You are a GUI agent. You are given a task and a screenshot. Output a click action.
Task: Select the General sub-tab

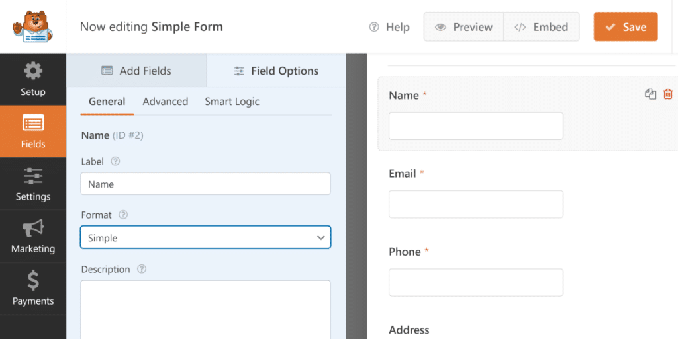(x=107, y=102)
